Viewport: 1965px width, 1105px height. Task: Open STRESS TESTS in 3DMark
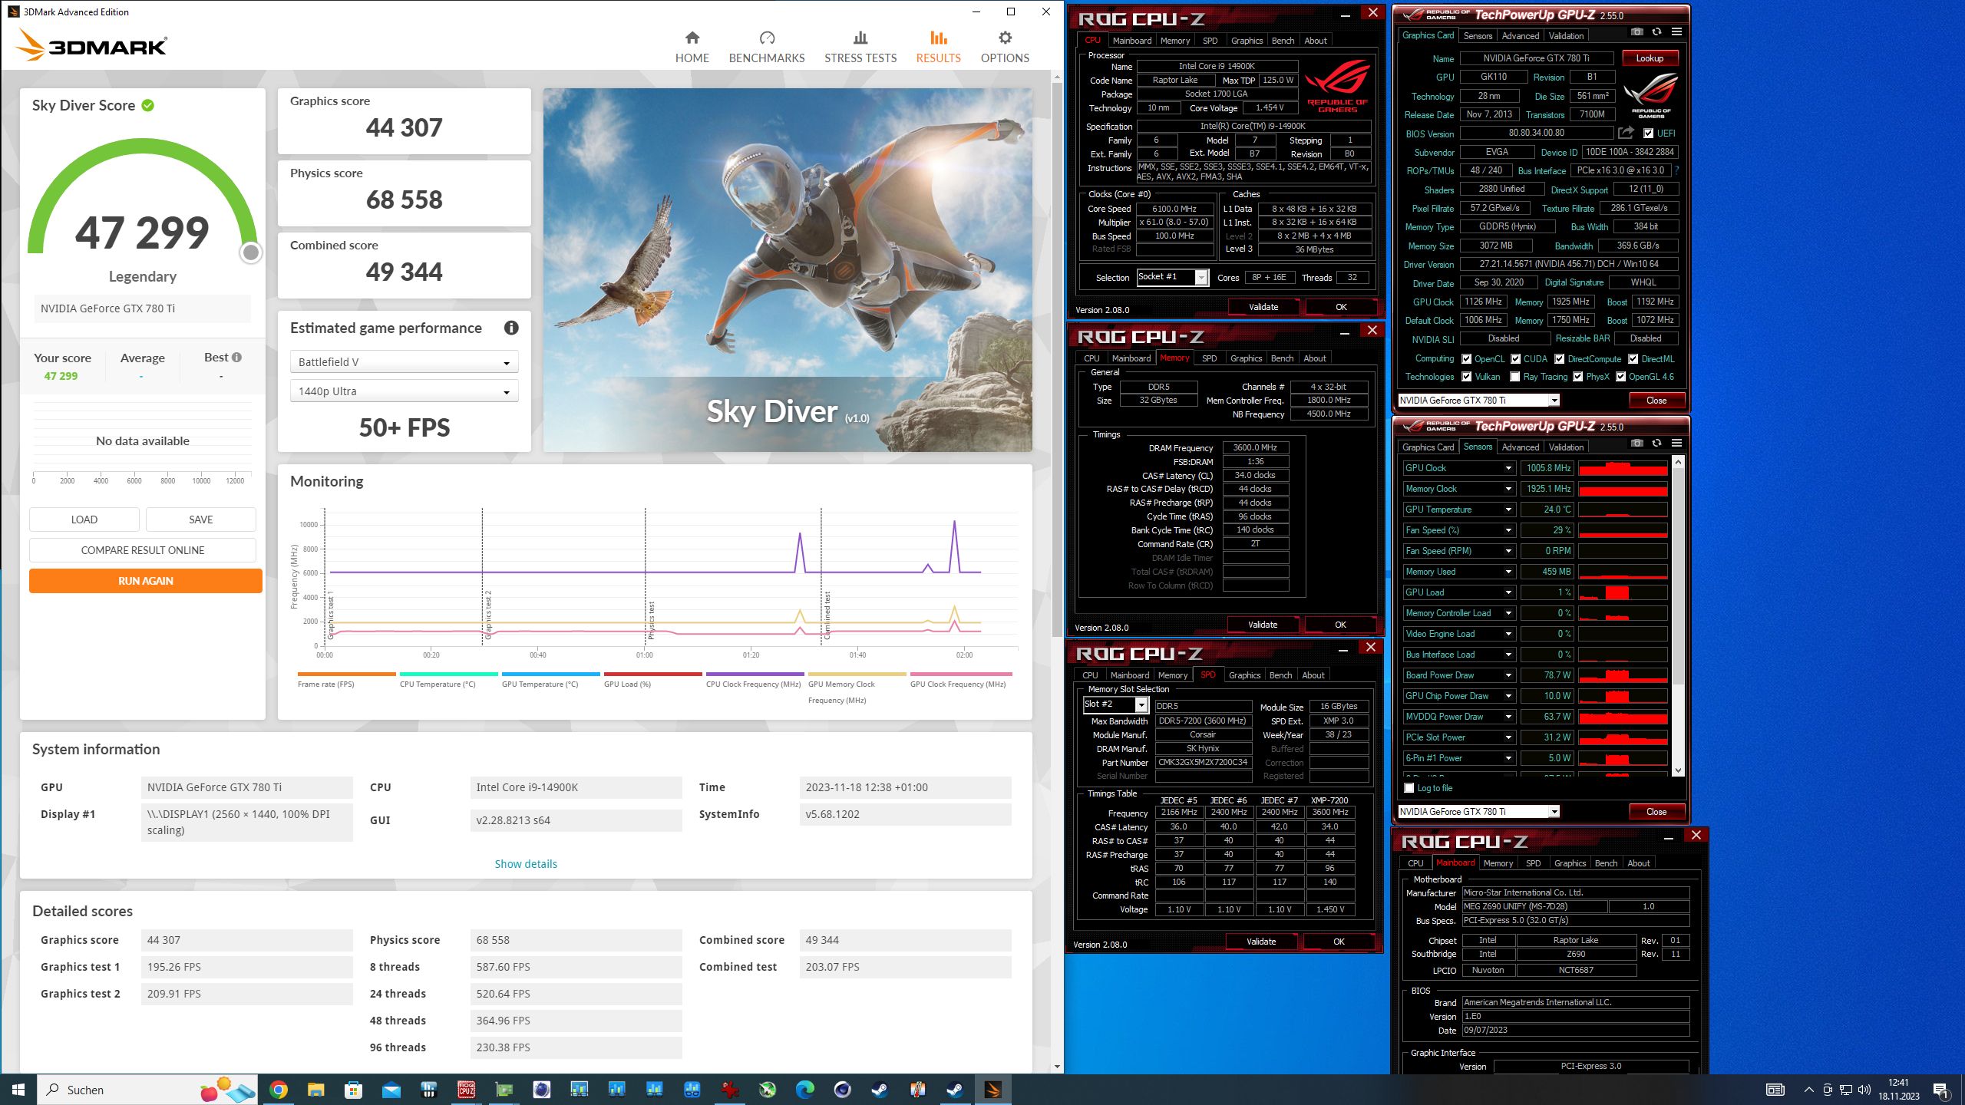[x=860, y=47]
